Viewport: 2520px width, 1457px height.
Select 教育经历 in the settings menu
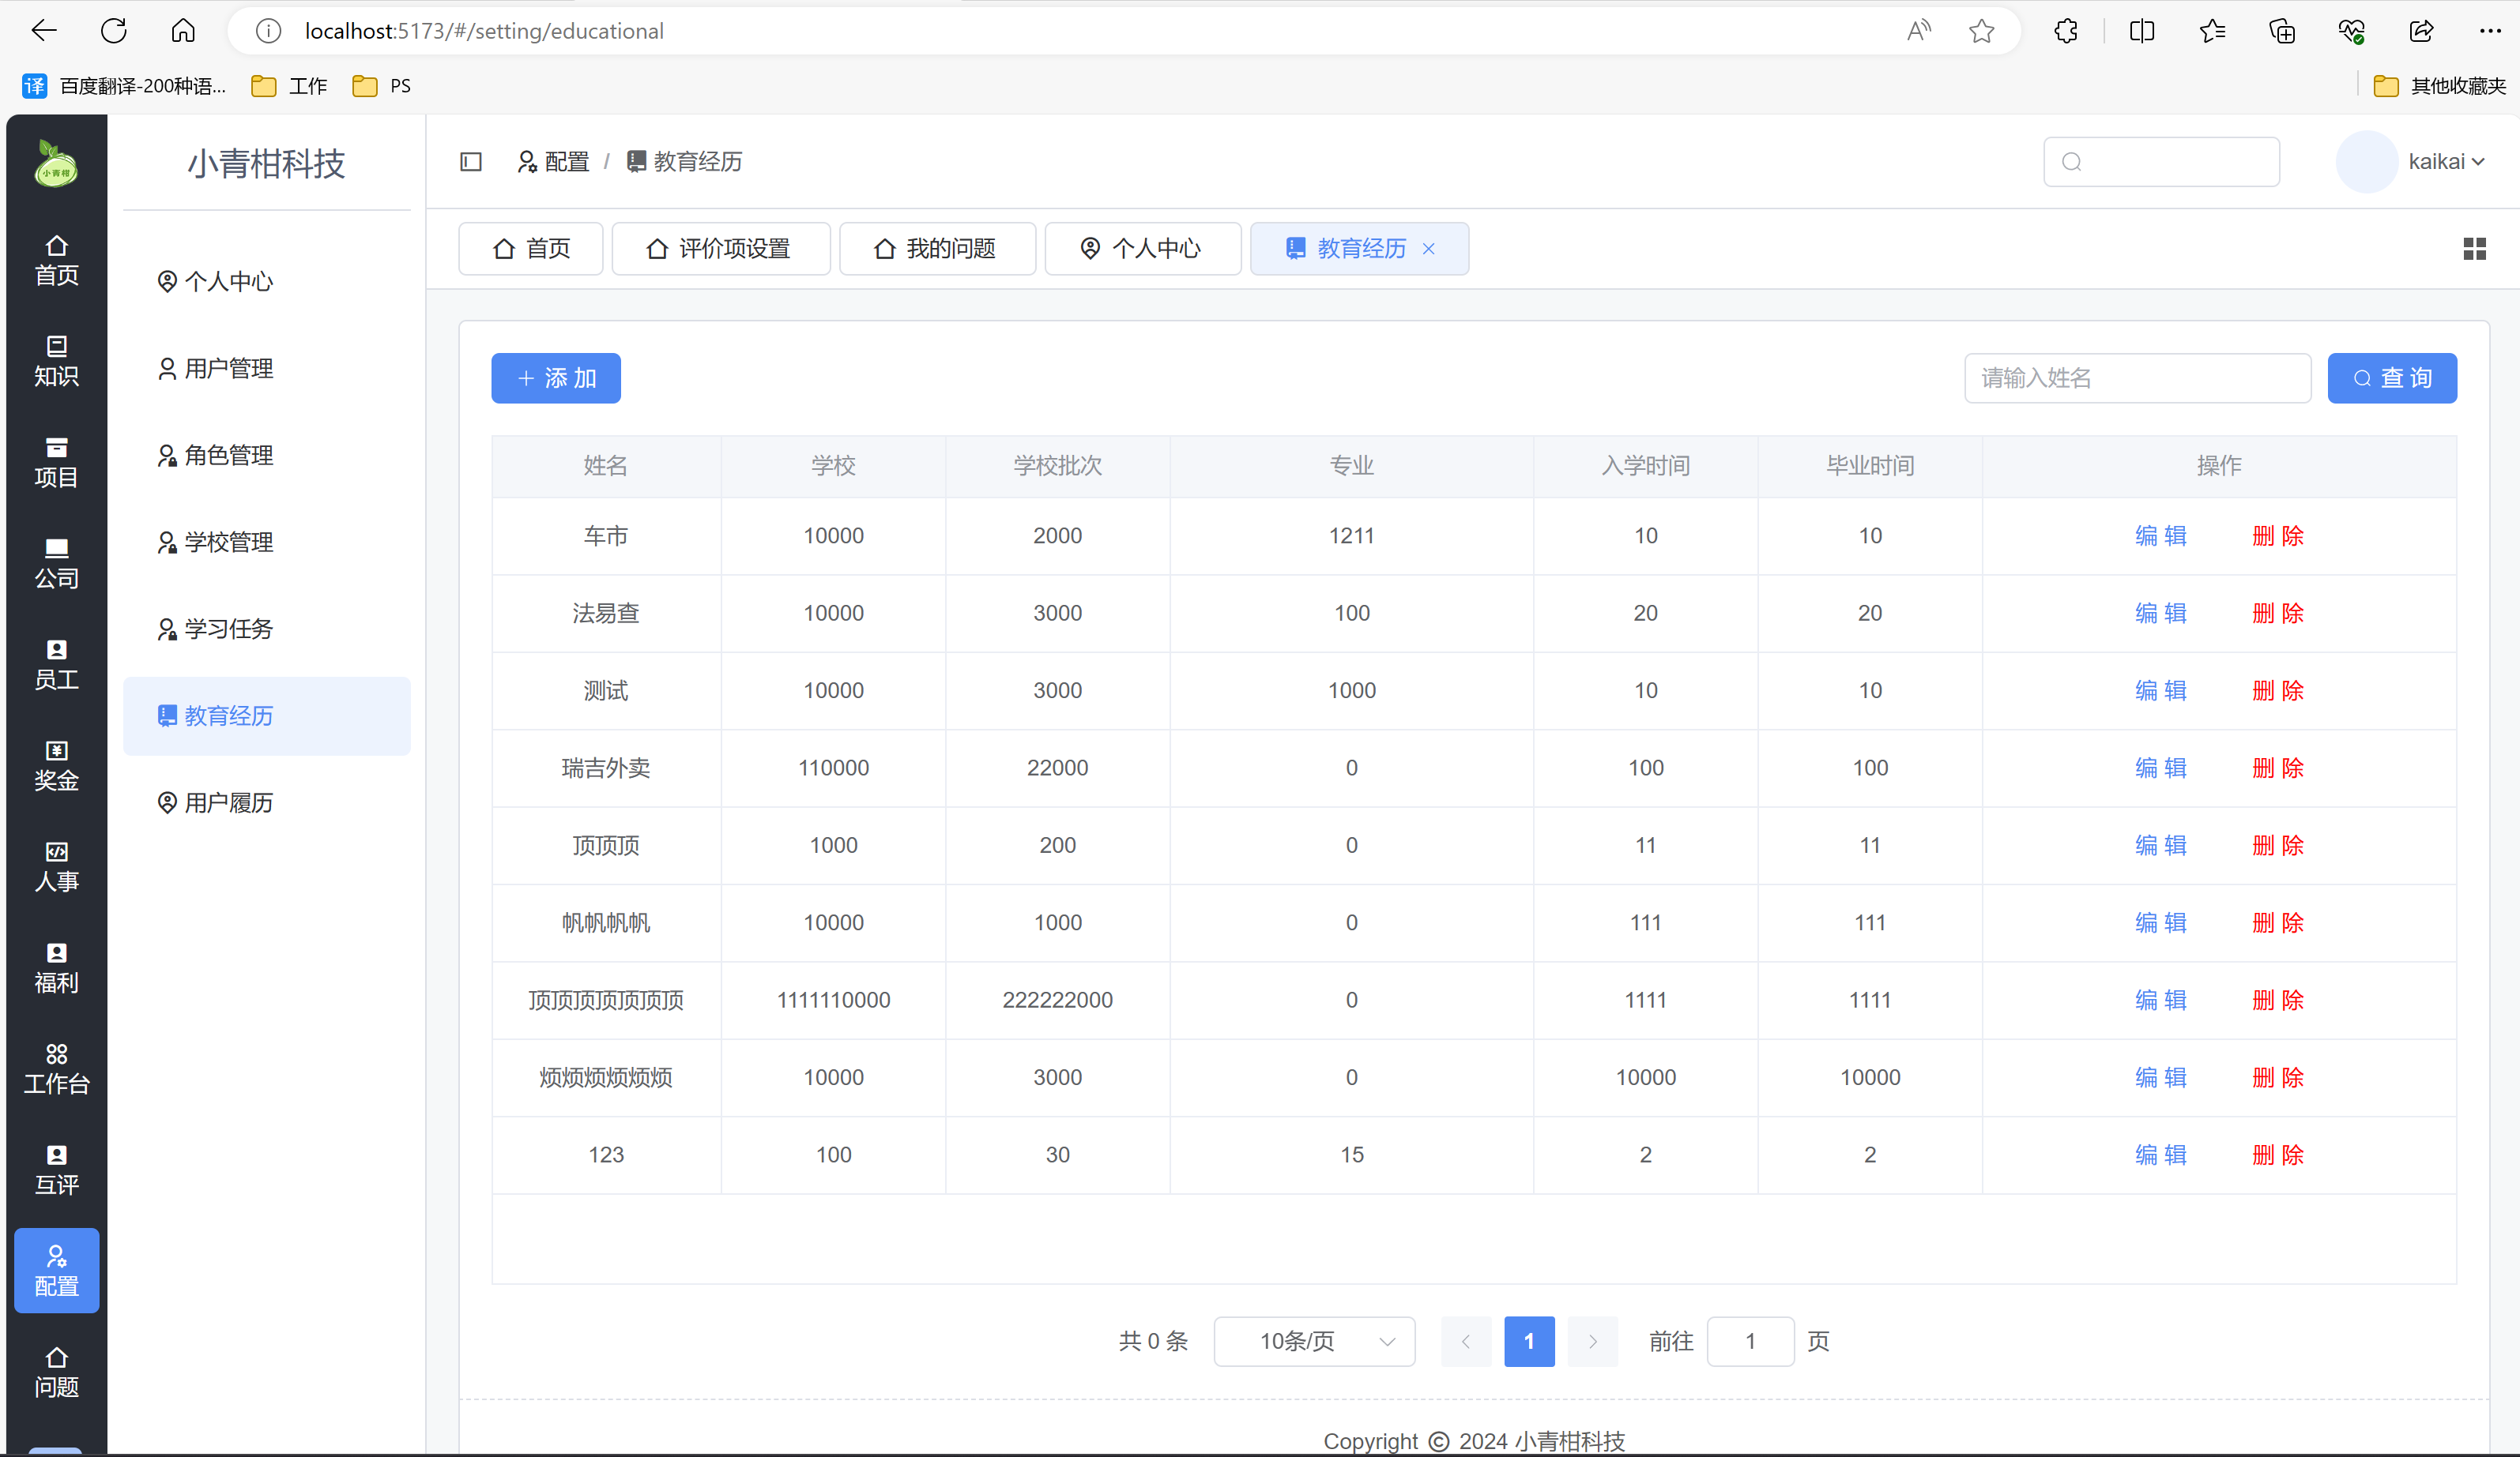tap(266, 716)
